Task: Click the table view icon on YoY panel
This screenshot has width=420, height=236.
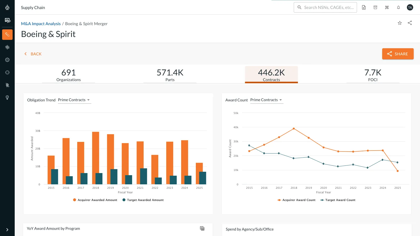Action: coord(202,228)
